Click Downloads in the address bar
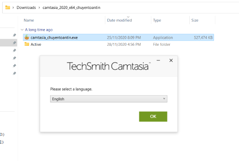Image resolution: width=239 pixels, height=161 pixels. click(x=26, y=7)
